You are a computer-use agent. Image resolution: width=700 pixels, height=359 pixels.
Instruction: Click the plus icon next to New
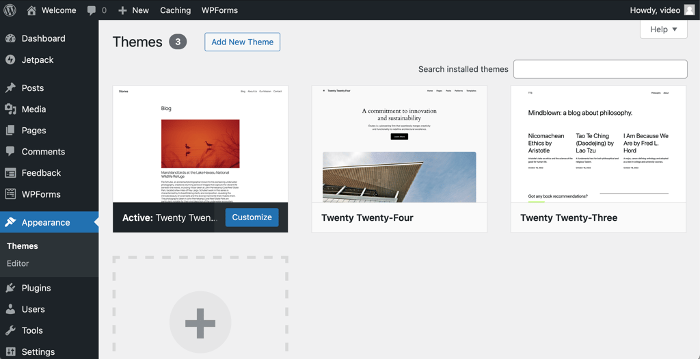[x=123, y=10]
